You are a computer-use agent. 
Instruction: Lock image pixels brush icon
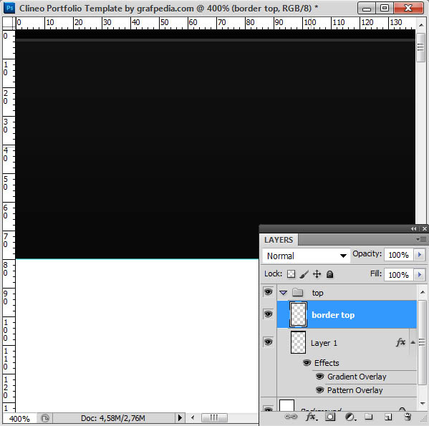304,274
